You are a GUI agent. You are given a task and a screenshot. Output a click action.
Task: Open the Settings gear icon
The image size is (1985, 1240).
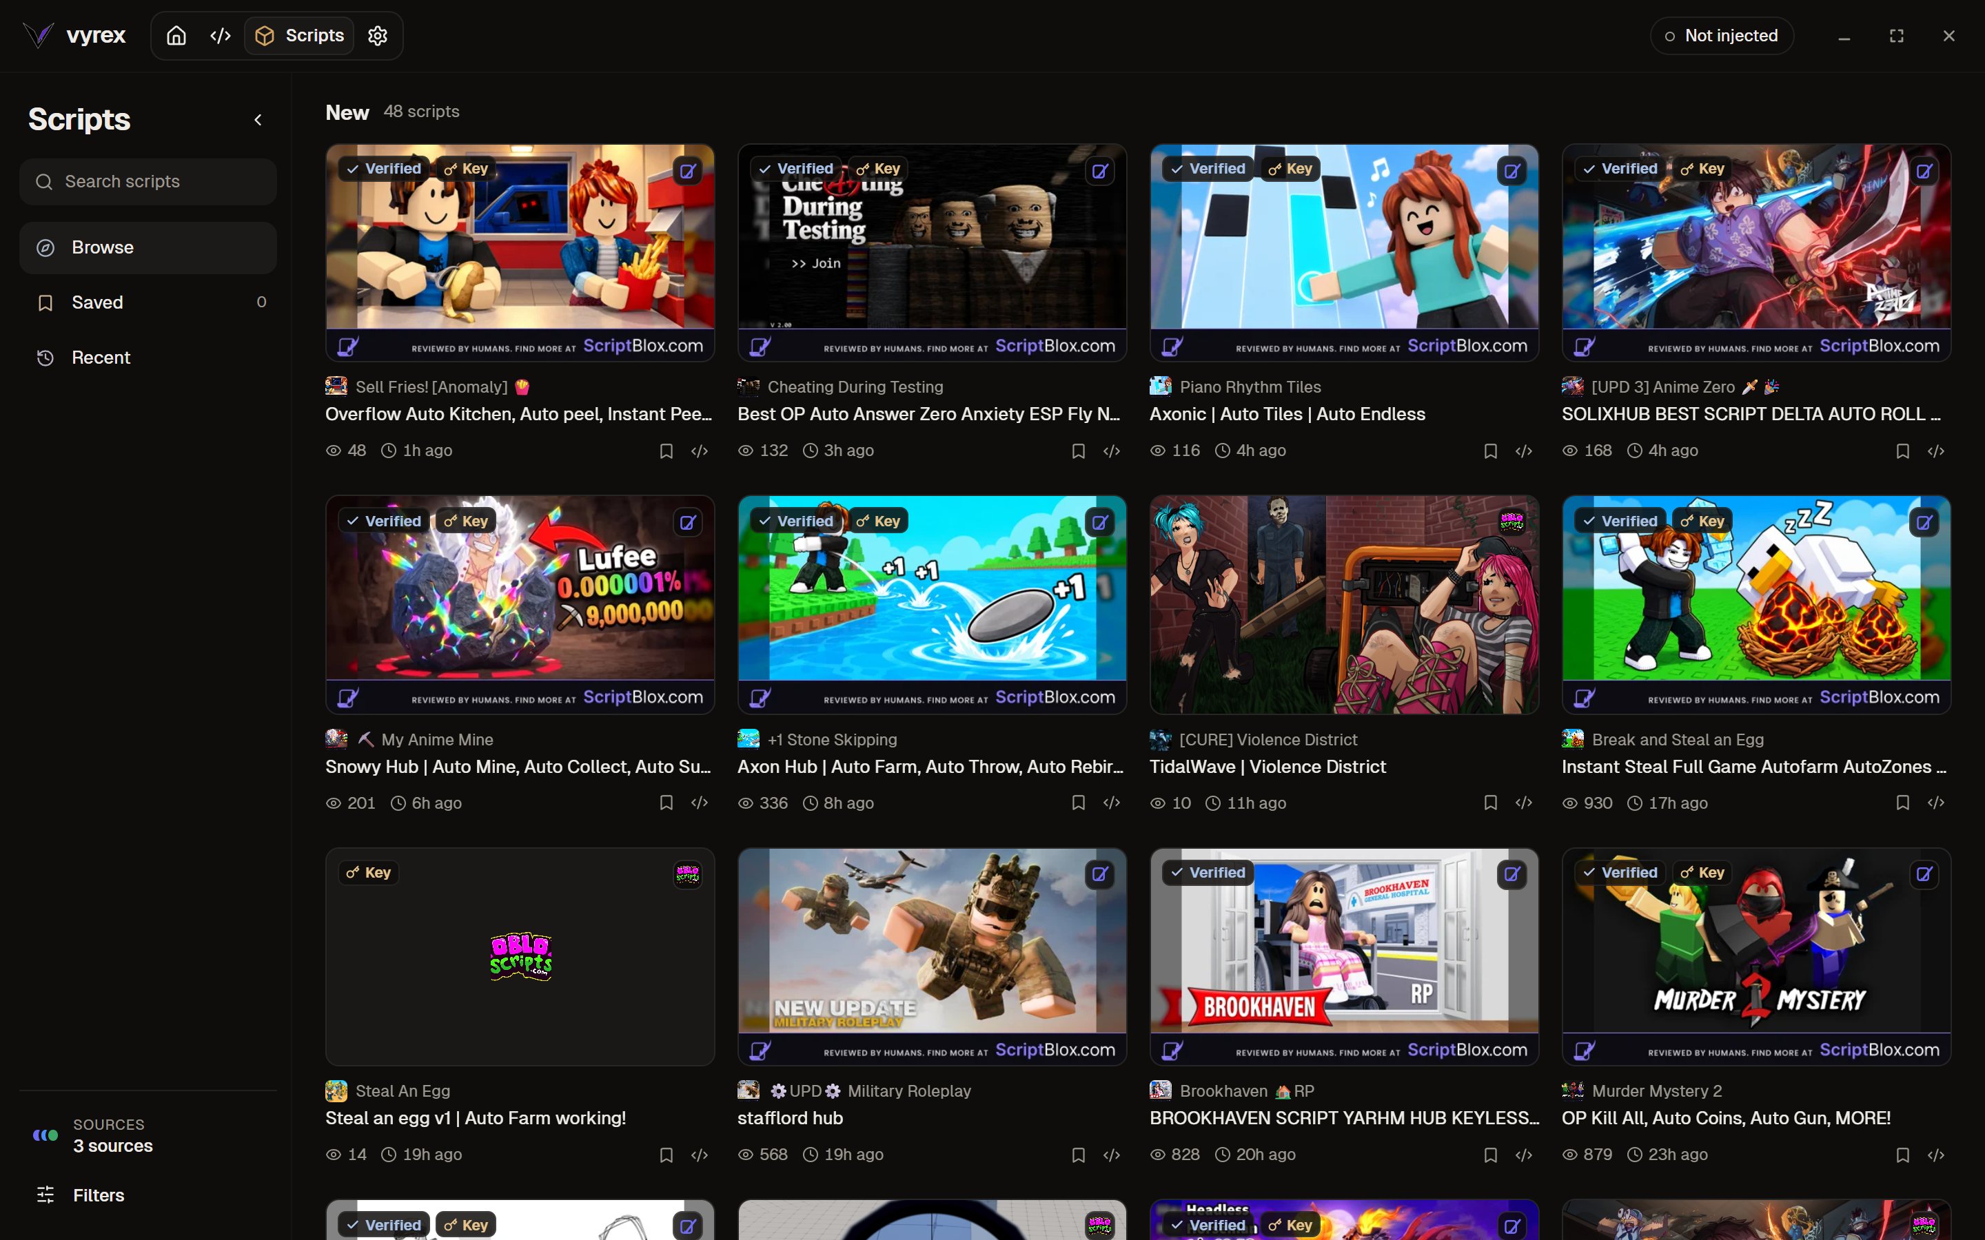[377, 36]
